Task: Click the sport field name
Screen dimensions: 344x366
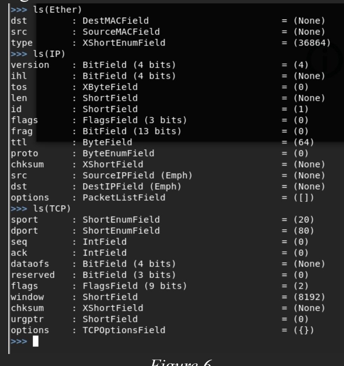Action: point(24,219)
